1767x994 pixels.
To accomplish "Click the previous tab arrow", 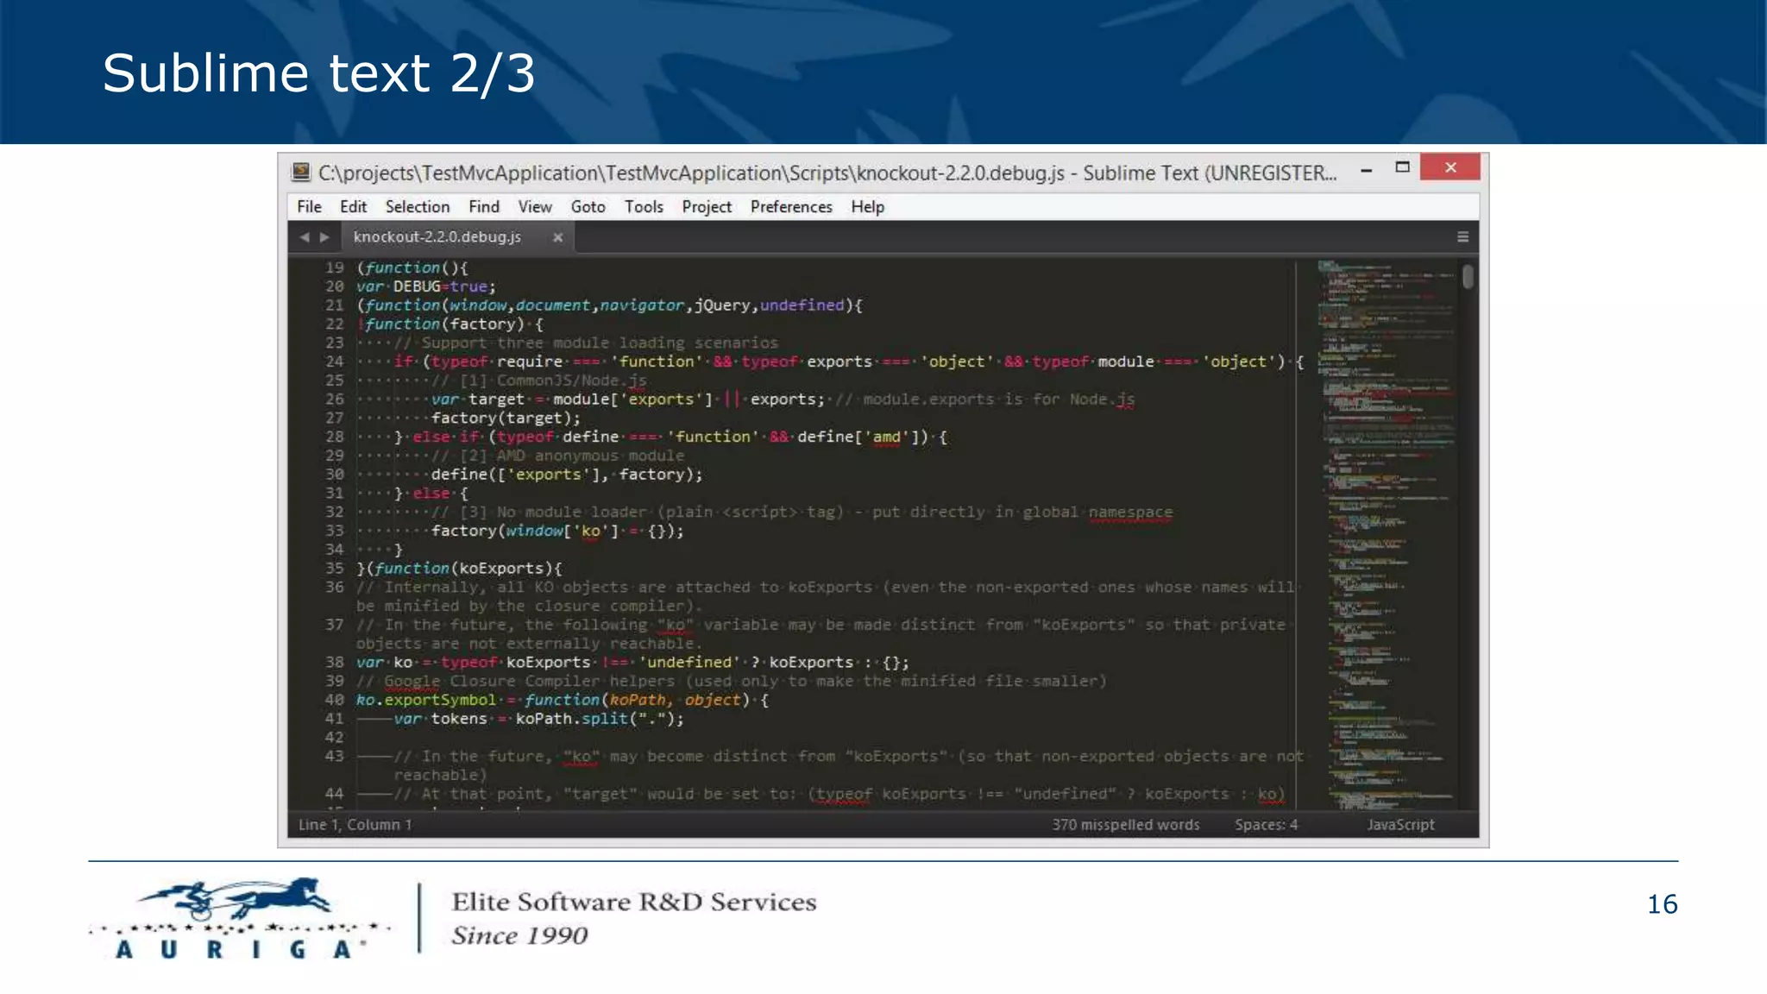I will (304, 237).
